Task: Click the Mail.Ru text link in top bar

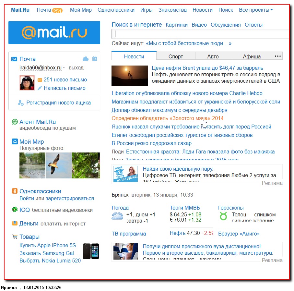Action: [x=20, y=10]
